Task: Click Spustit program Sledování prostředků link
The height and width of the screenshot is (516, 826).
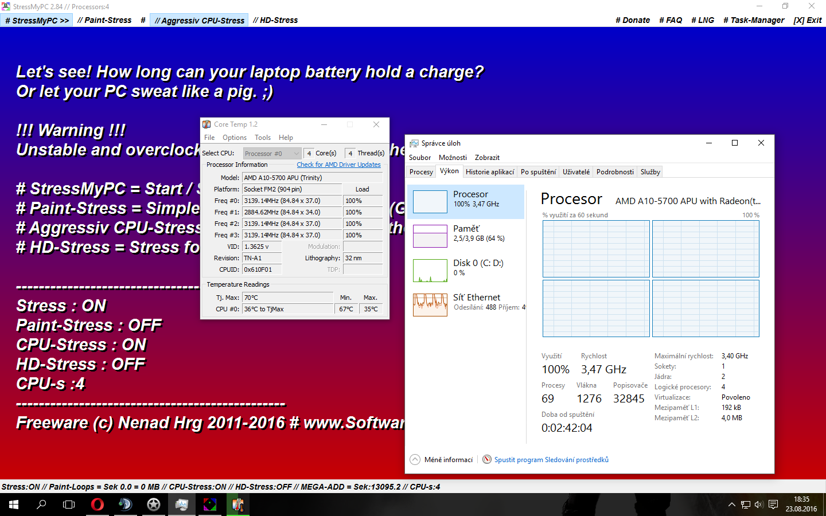Action: click(551, 460)
